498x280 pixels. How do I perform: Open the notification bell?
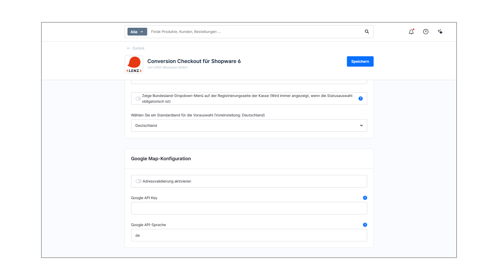(411, 32)
